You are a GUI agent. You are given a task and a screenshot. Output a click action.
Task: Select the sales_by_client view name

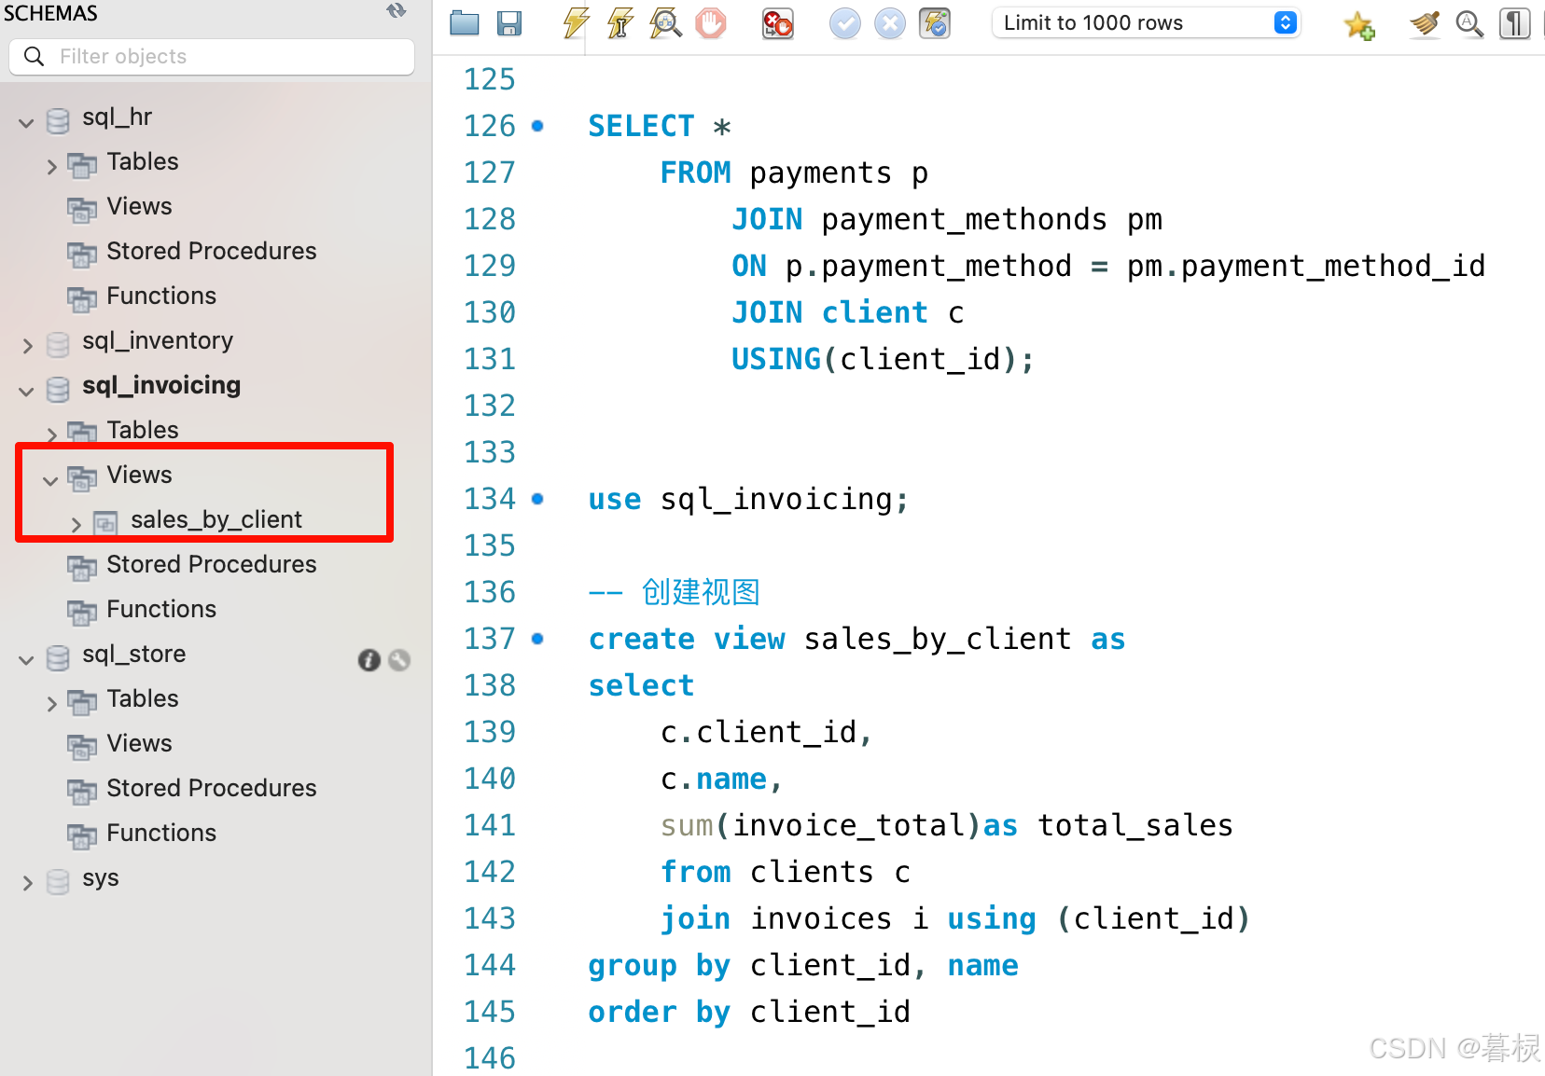216,519
